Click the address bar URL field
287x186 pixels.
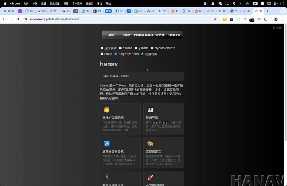(121, 19)
